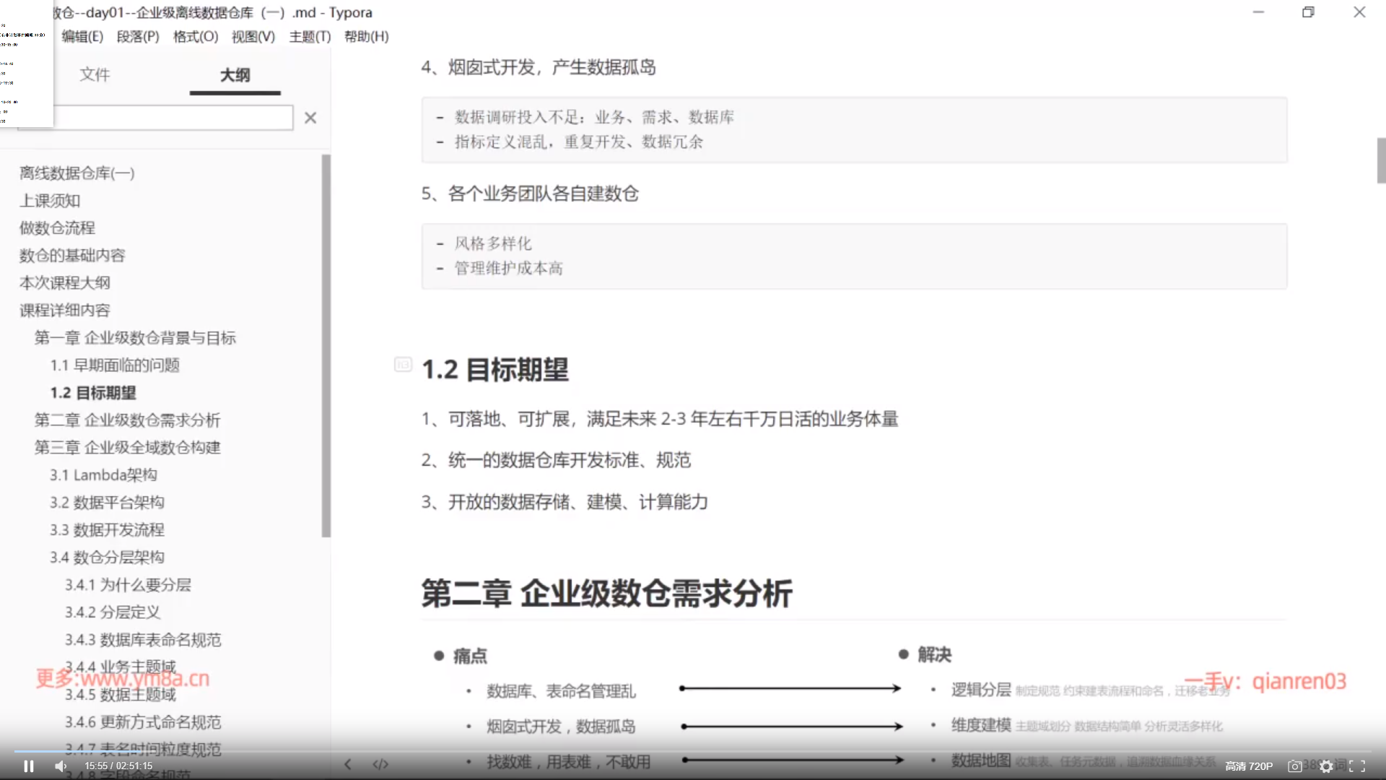Open the 视图(V) menu

[x=253, y=36]
